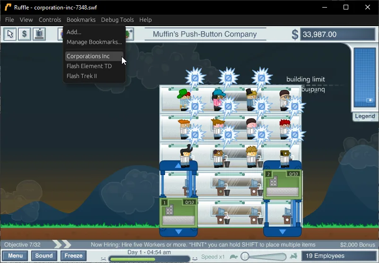Screen dimensions: 379x263
Task: Click the turtle slow speed icon
Action: point(234,256)
